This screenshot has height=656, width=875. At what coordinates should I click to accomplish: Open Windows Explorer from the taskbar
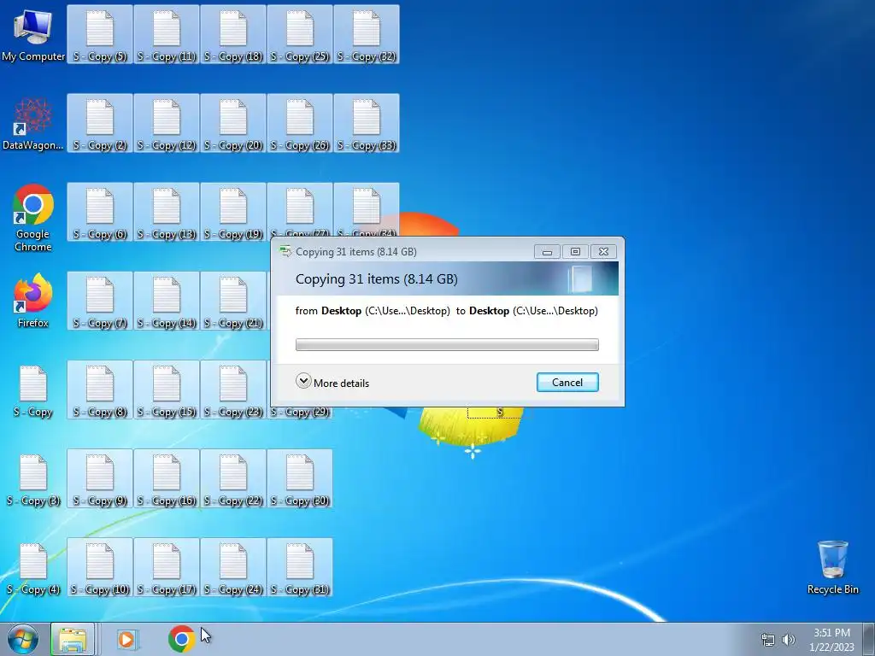(73, 639)
